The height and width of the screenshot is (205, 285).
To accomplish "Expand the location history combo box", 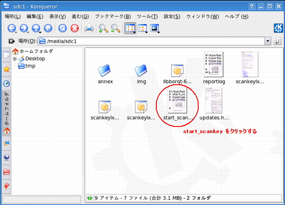I will 268,41.
